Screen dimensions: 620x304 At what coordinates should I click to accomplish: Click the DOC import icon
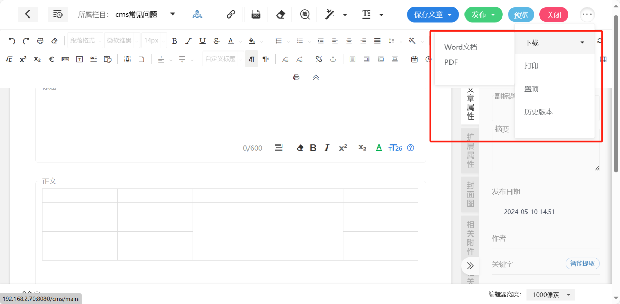[x=256, y=14]
